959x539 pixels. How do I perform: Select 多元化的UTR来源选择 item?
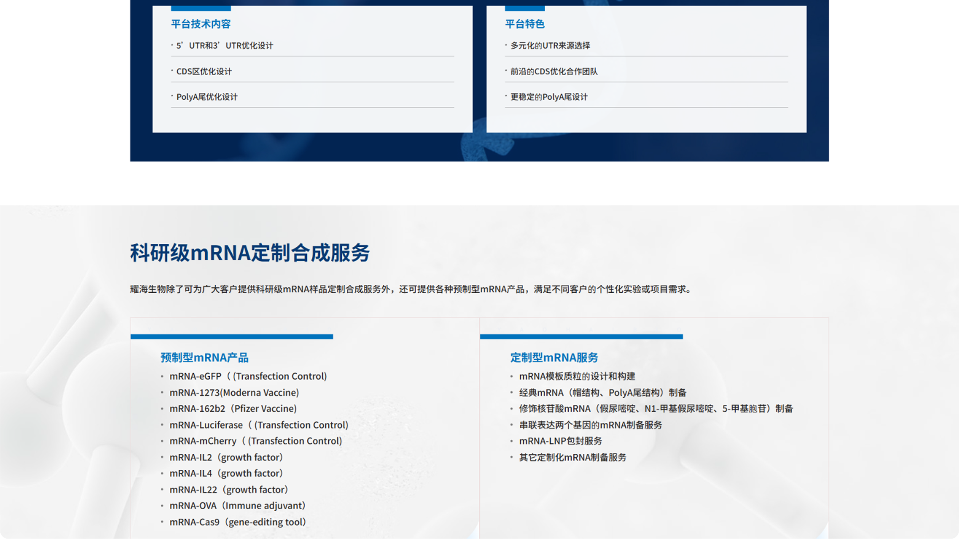pyautogui.click(x=551, y=45)
